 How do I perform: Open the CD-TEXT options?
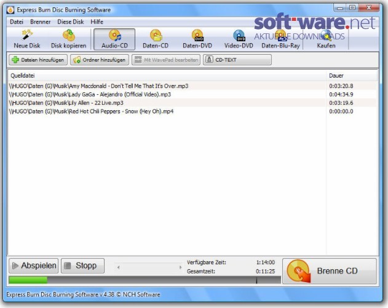click(237, 60)
